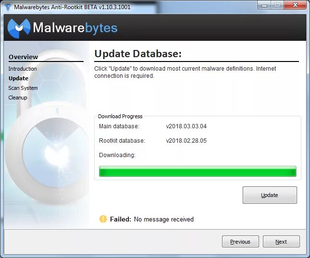Go to the Cleanup step

(18, 98)
